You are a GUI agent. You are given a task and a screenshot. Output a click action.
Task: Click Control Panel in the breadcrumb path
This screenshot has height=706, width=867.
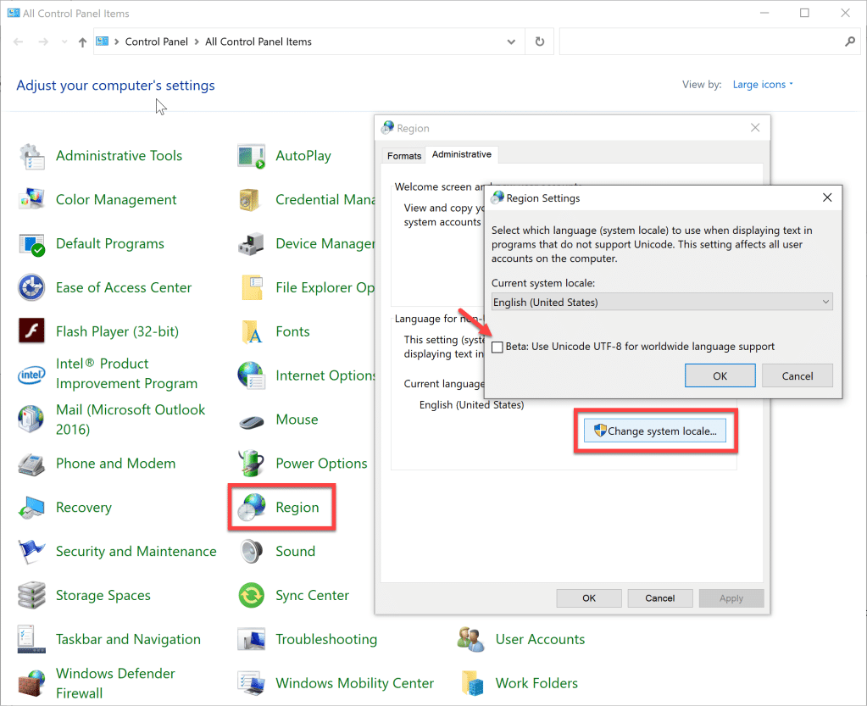tap(157, 42)
